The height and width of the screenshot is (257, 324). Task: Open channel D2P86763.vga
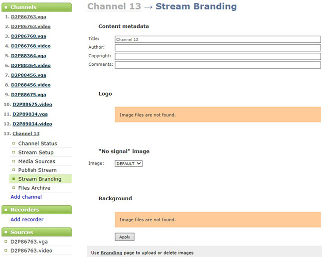tap(28, 16)
